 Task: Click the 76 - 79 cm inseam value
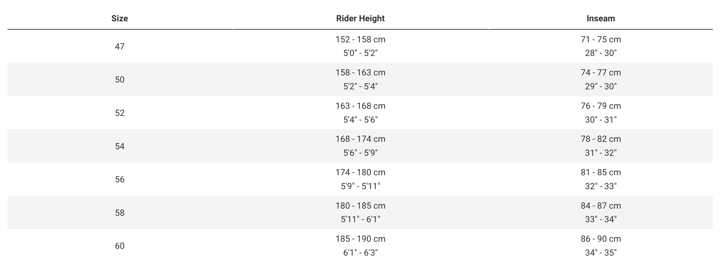tap(600, 106)
